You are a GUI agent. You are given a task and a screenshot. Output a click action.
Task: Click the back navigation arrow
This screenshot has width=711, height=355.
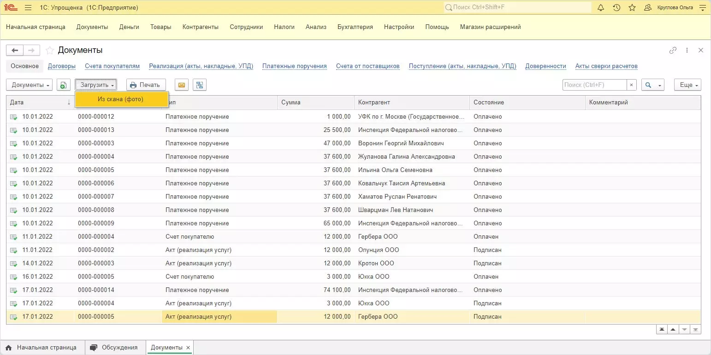pos(15,50)
